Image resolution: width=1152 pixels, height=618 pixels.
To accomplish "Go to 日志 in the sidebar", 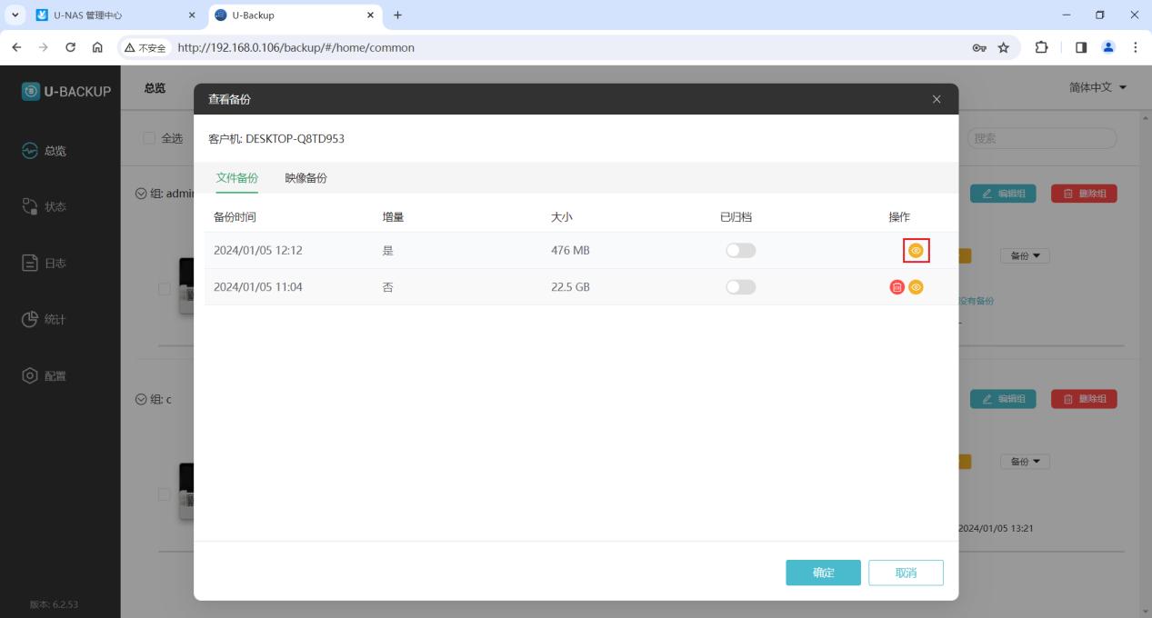I will point(45,264).
